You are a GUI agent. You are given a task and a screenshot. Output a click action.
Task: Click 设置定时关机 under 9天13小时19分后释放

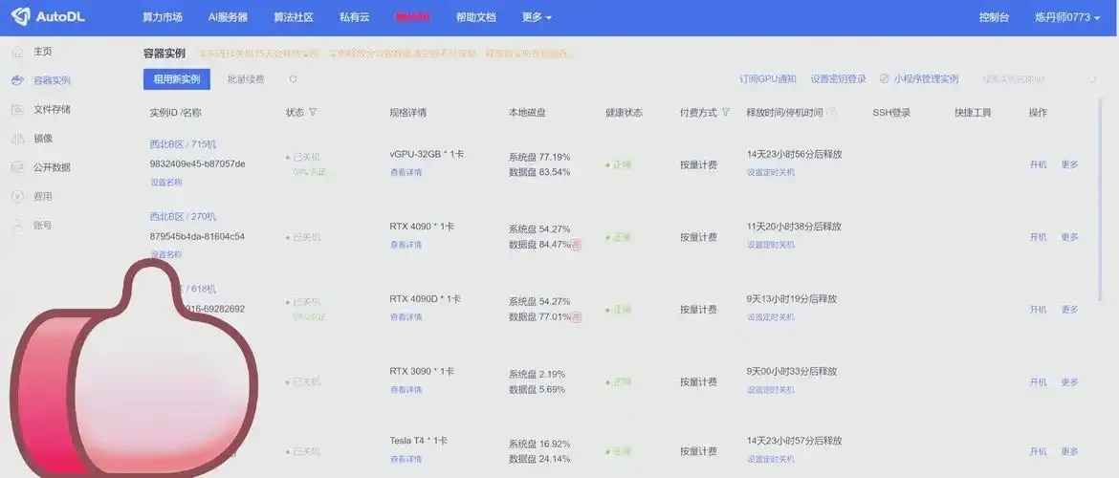point(771,316)
